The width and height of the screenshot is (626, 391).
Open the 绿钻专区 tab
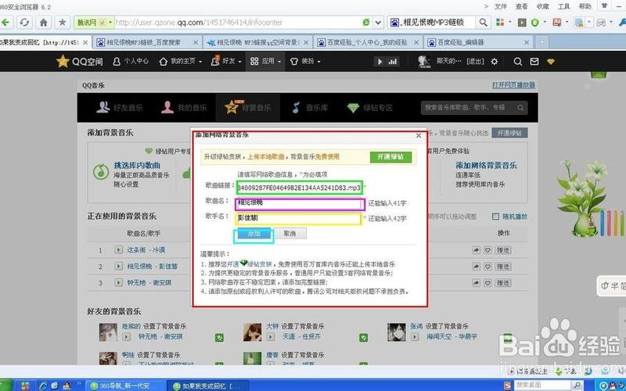369,108
